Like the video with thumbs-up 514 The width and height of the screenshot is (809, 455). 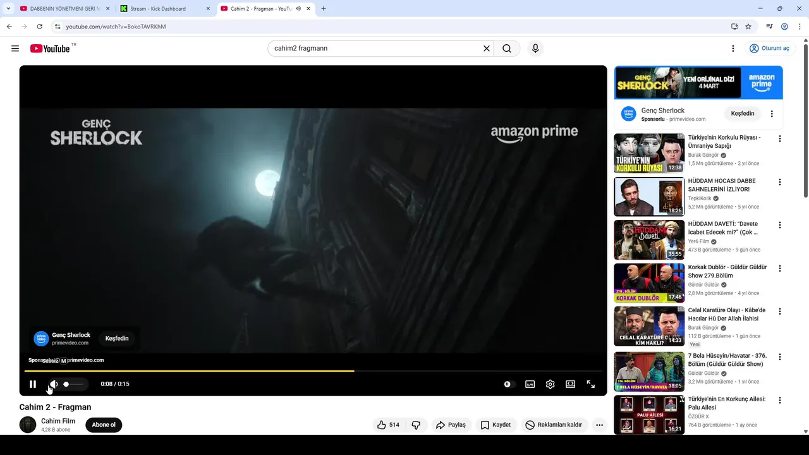click(388, 425)
